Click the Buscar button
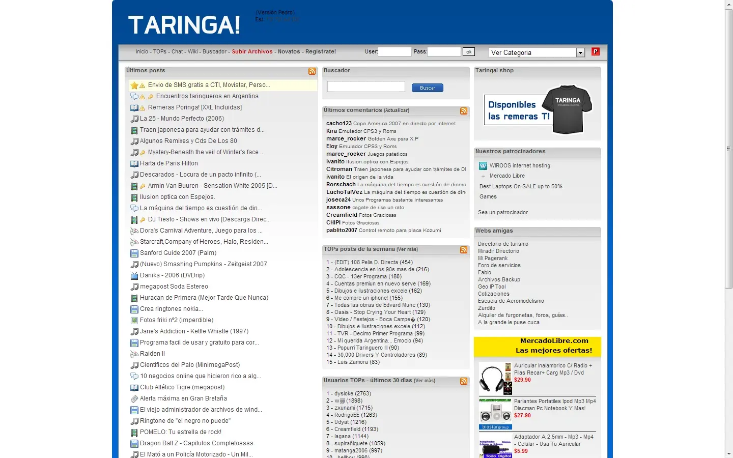 tap(428, 88)
